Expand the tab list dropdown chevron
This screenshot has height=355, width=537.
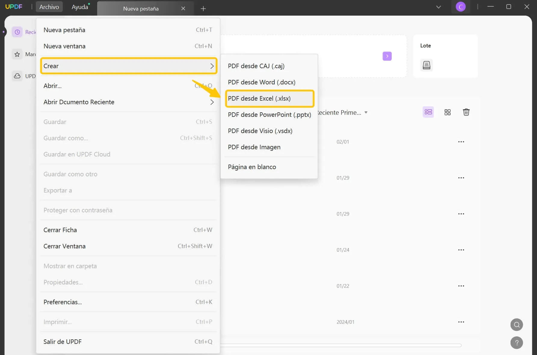pos(438,7)
